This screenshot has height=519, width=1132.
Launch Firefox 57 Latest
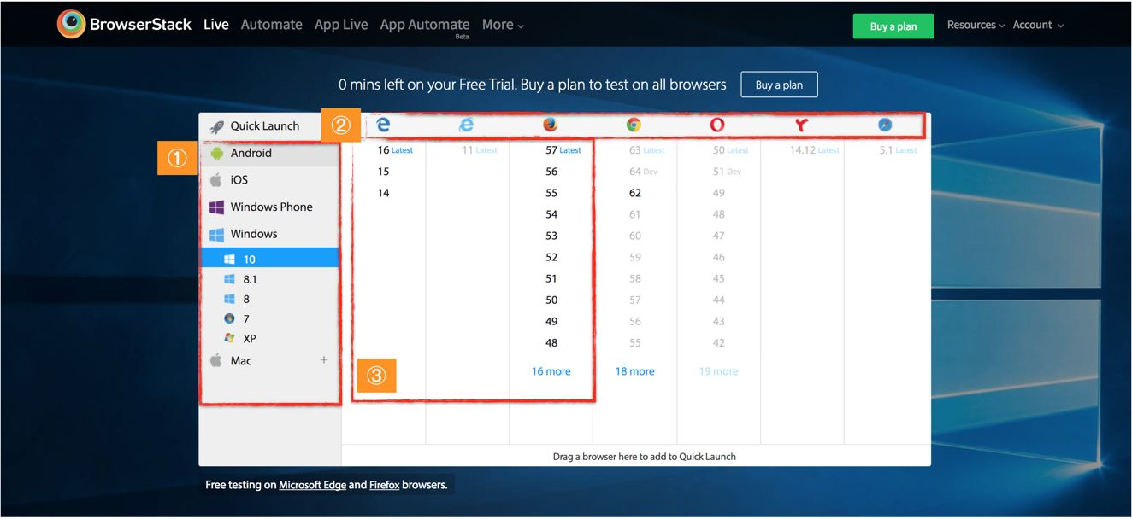563,150
